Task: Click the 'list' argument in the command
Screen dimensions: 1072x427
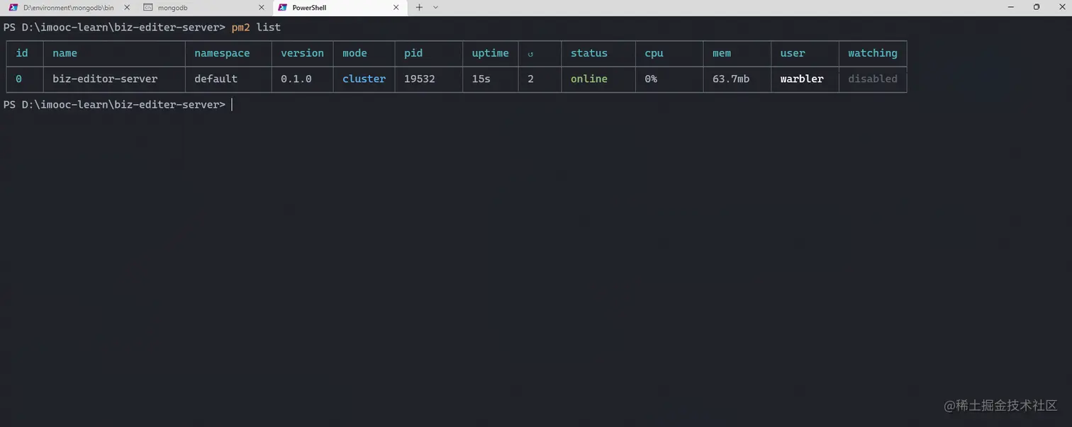Action: (x=269, y=27)
